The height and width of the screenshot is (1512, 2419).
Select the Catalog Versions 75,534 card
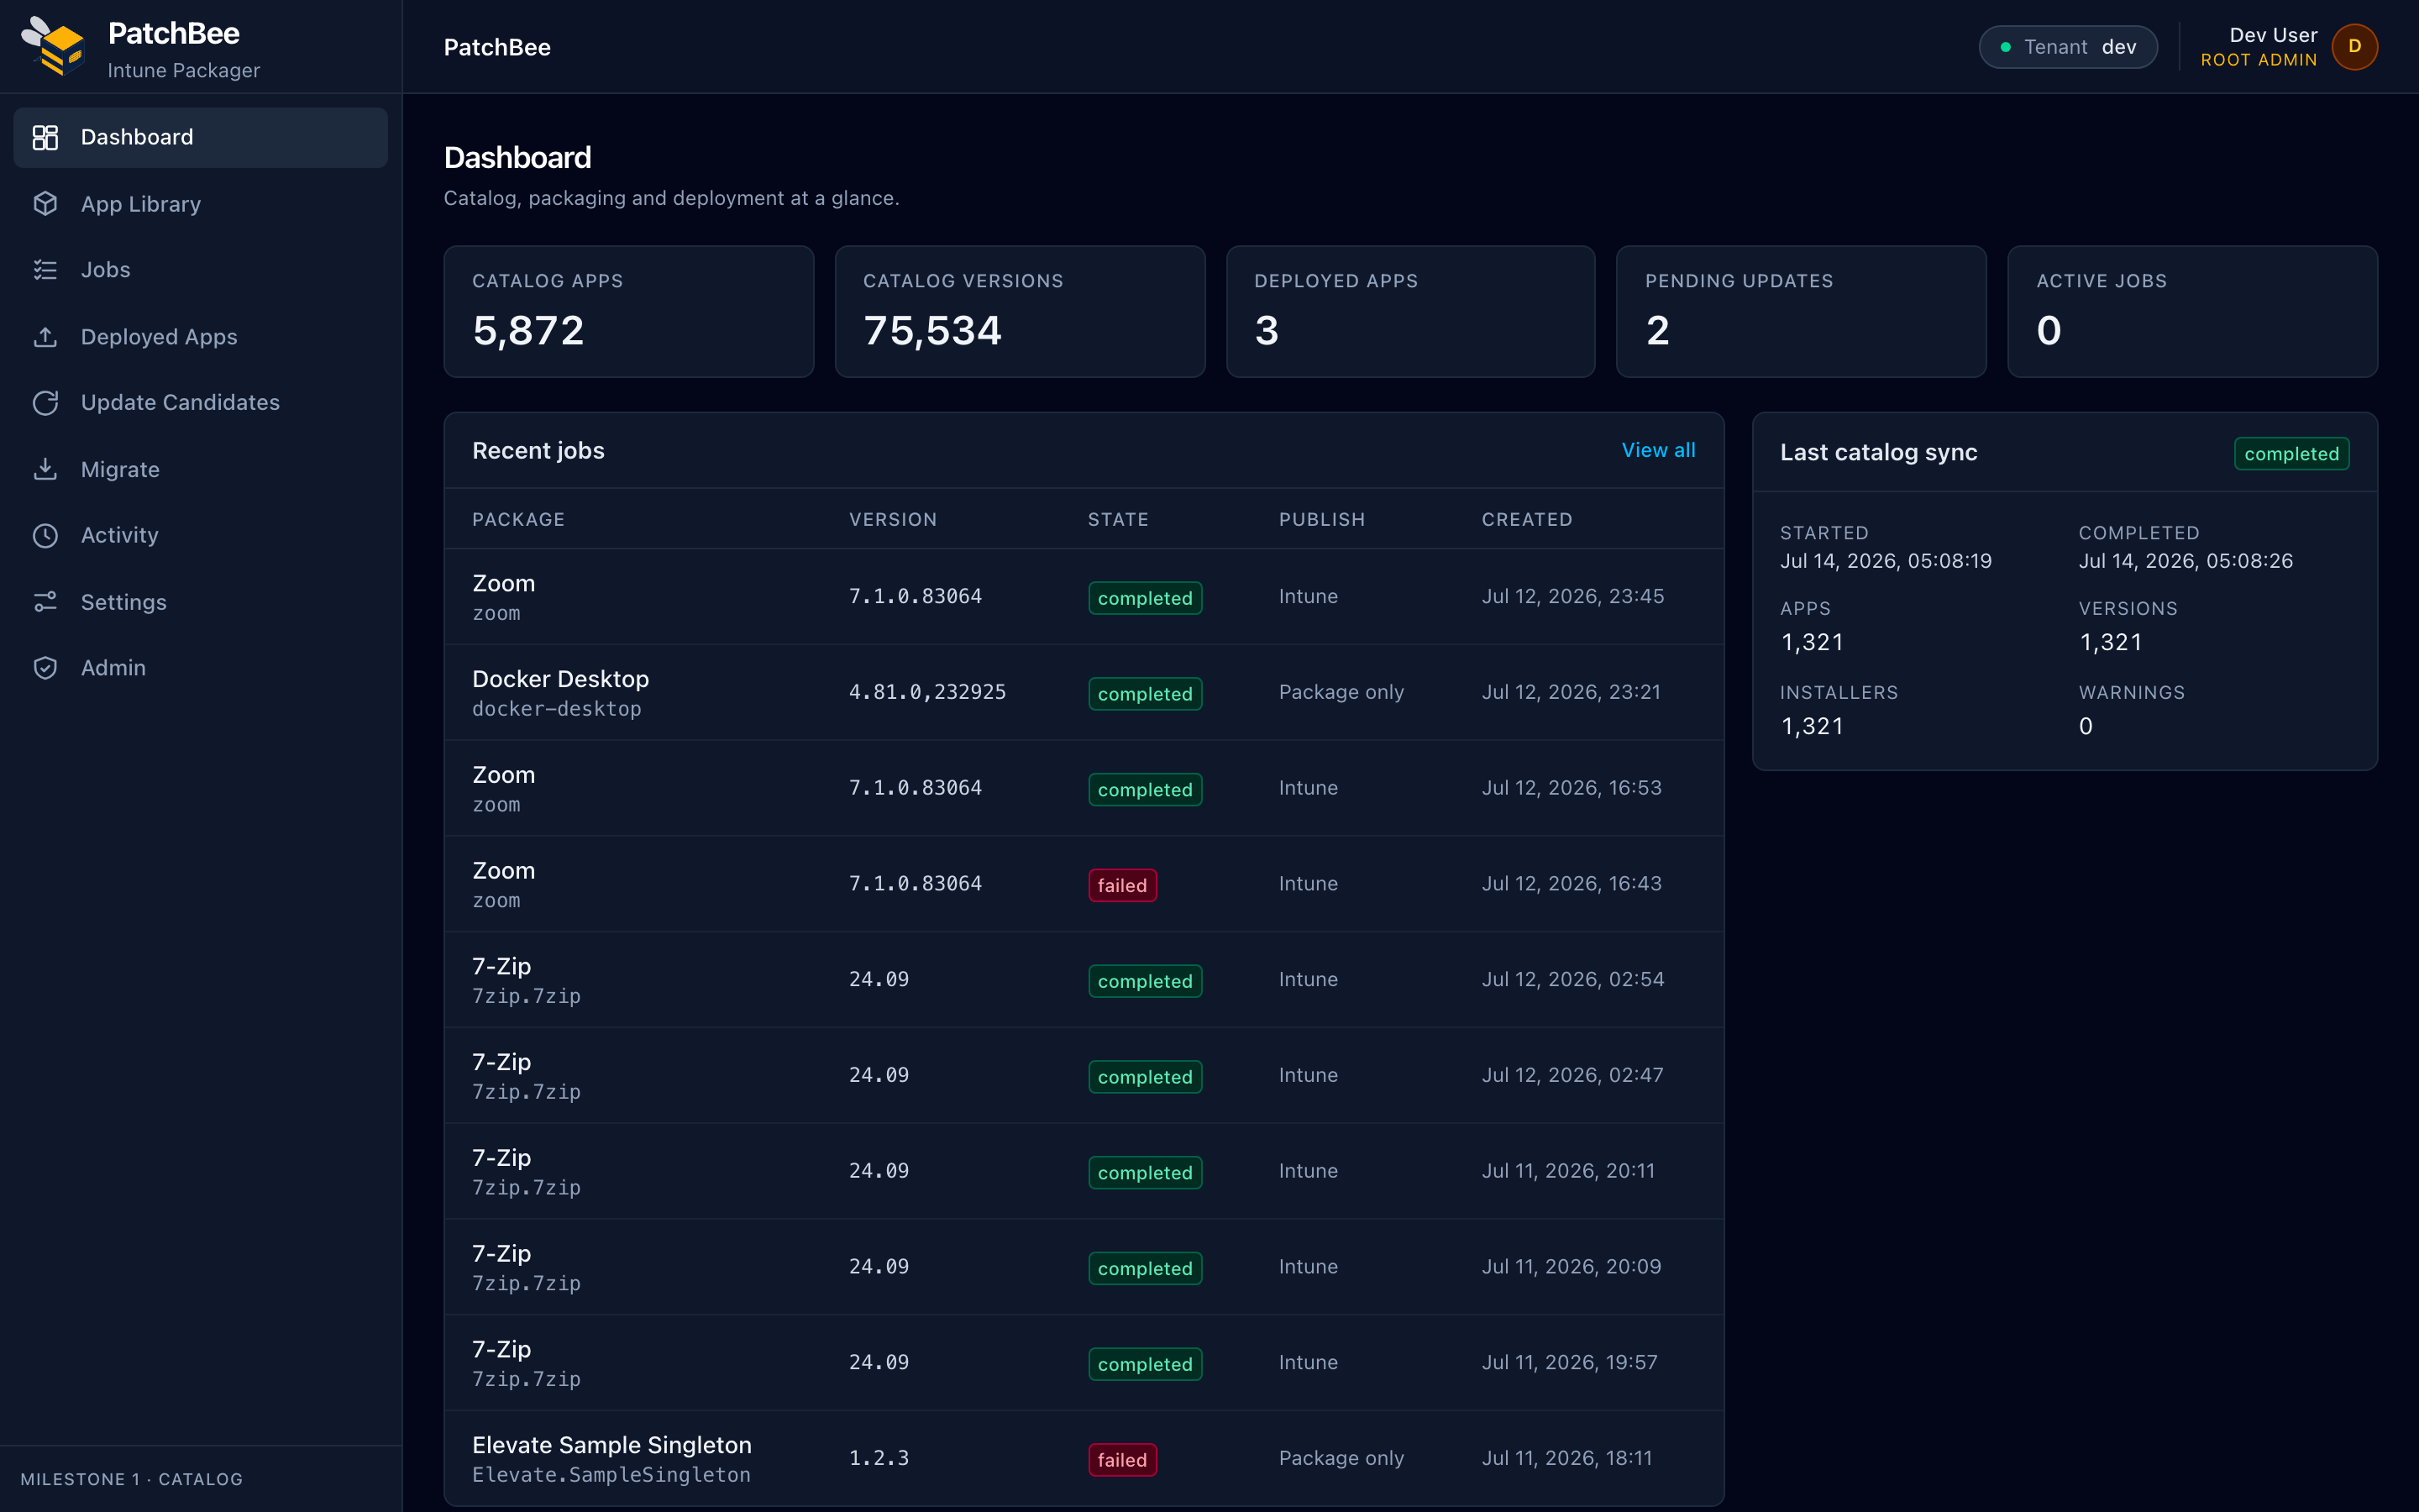click(x=1020, y=311)
